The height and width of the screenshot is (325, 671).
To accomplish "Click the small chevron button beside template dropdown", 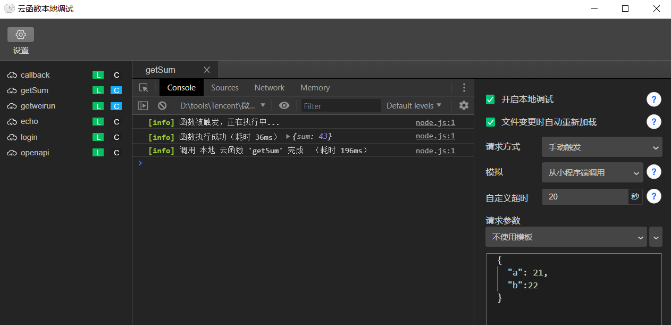I will pos(656,237).
